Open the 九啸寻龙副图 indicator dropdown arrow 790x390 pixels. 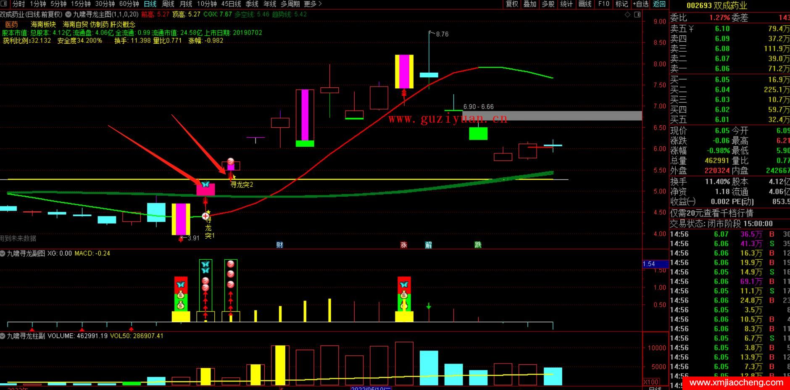(3, 253)
